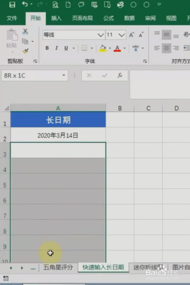The width and height of the screenshot is (190, 285).
Task: Switch to the 五角星评分 sheet tab
Action: tap(58, 267)
